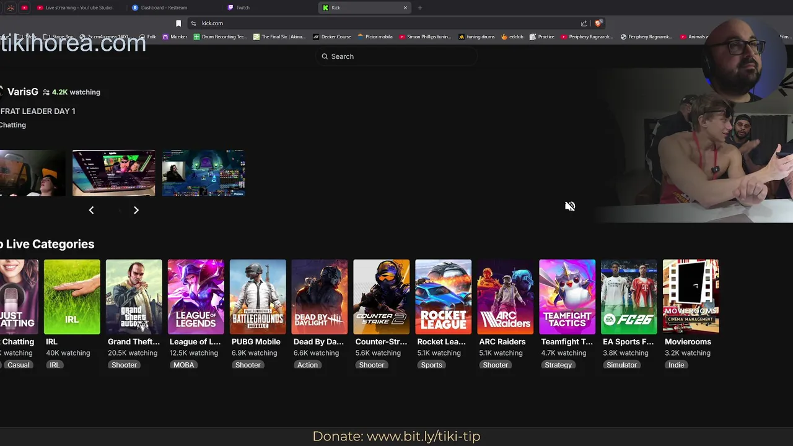Open the IRL category cover
The image size is (793, 446).
(x=72, y=297)
